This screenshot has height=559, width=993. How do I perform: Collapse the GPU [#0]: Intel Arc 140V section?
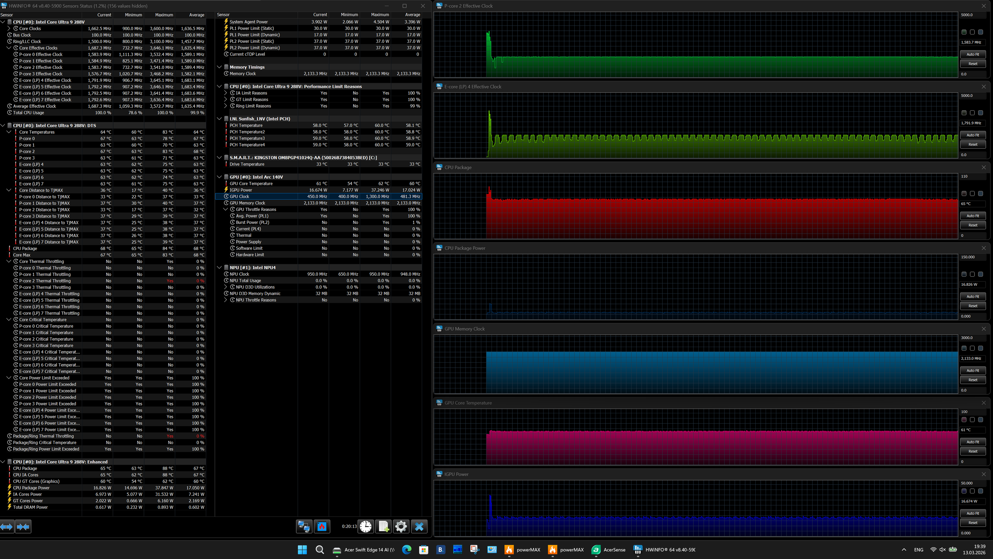(219, 177)
